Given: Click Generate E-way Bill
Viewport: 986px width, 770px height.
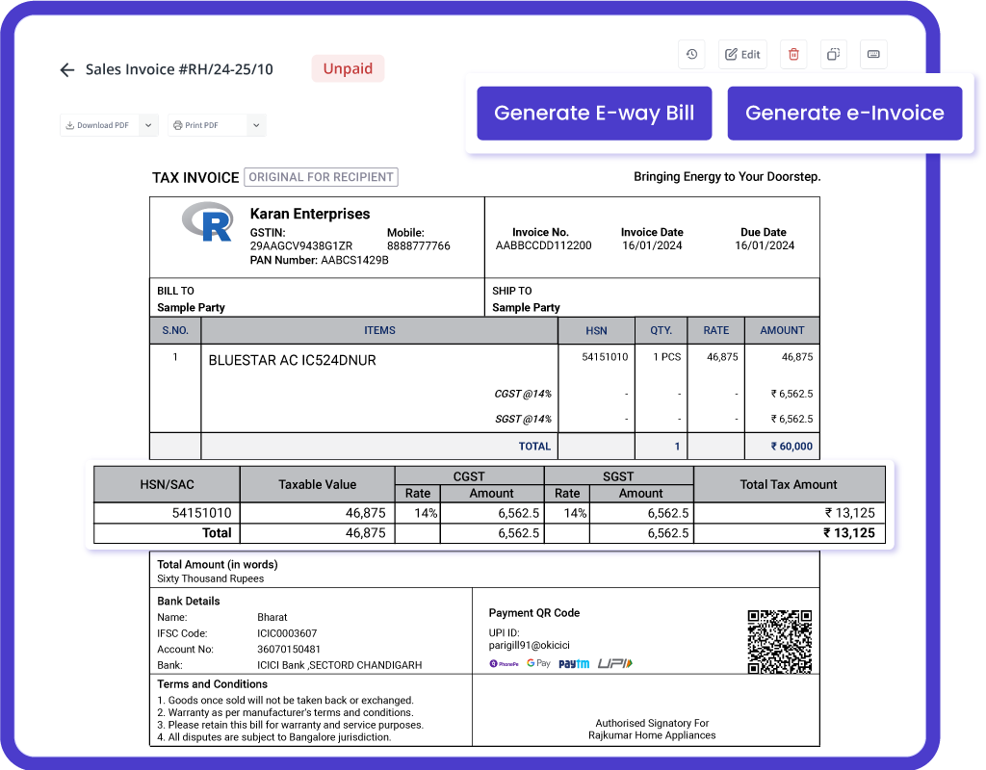Looking at the screenshot, I should pos(594,114).
